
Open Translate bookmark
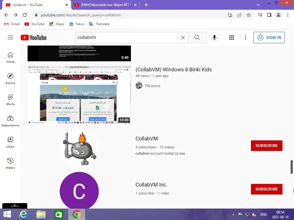coord(99,24)
